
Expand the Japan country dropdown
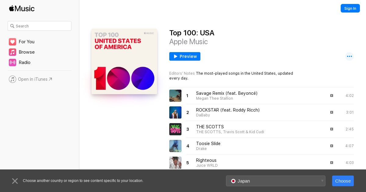click(x=275, y=181)
